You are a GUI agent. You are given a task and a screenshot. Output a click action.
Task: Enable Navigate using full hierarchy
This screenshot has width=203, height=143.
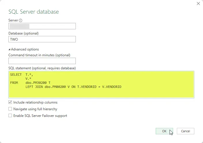(x=10, y=109)
